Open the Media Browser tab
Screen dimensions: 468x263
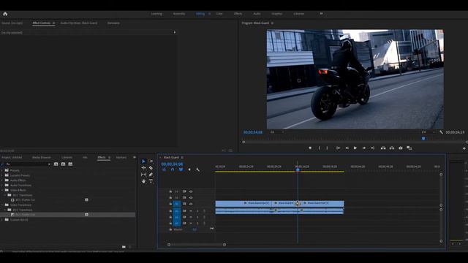click(41, 158)
